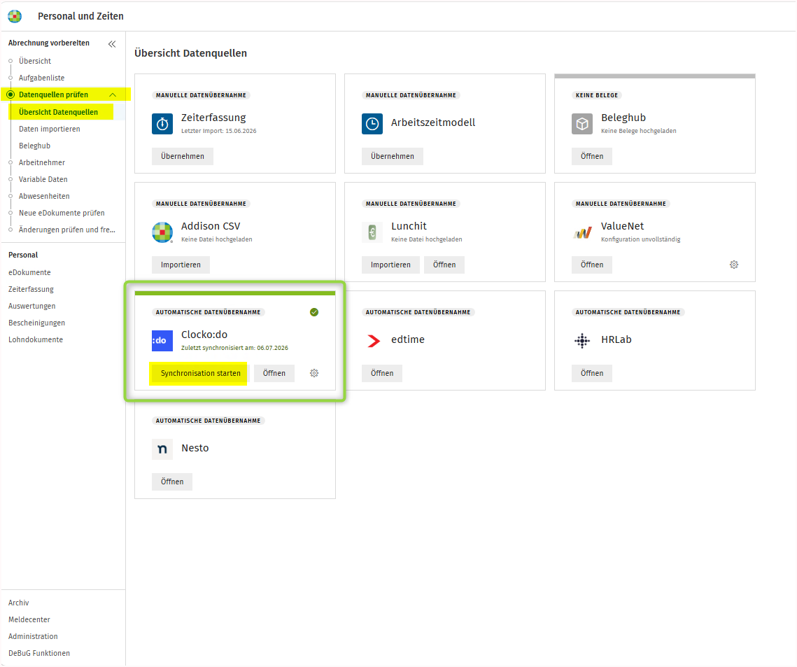Collapse the Datenquellen prüfen section chevron
Screen dimensions: 797x667
[x=113, y=95]
